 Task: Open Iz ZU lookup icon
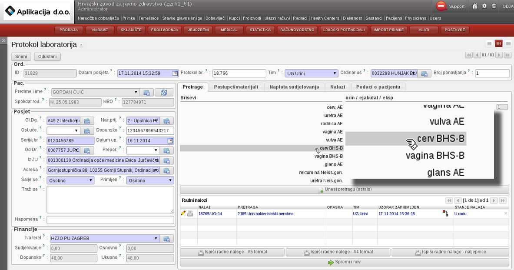166,161
